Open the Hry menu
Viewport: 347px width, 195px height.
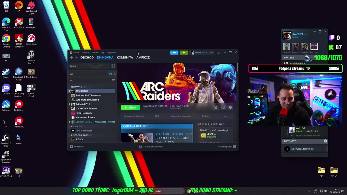(x=102, y=53)
